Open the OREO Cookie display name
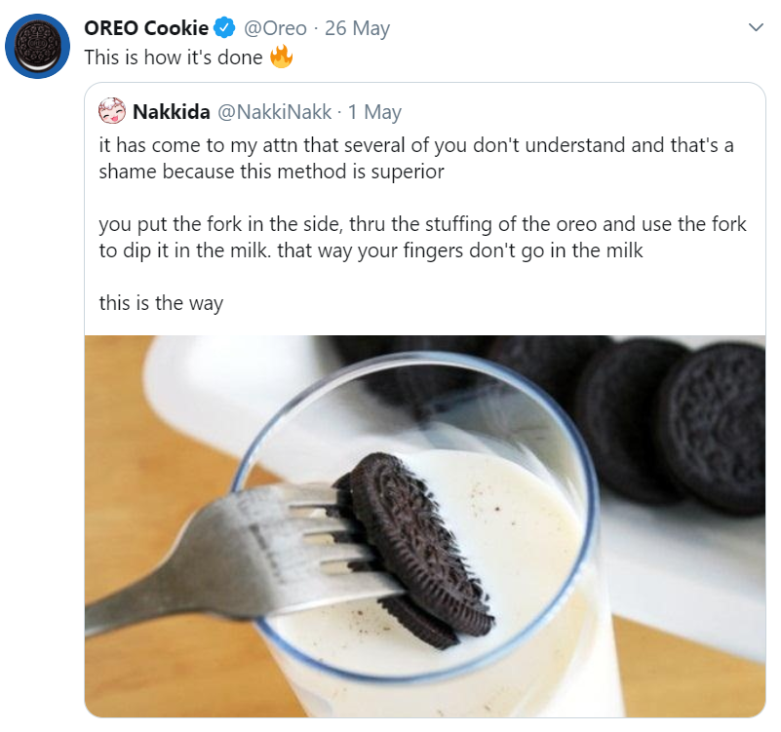The width and height of the screenshot is (781, 732). (146, 28)
